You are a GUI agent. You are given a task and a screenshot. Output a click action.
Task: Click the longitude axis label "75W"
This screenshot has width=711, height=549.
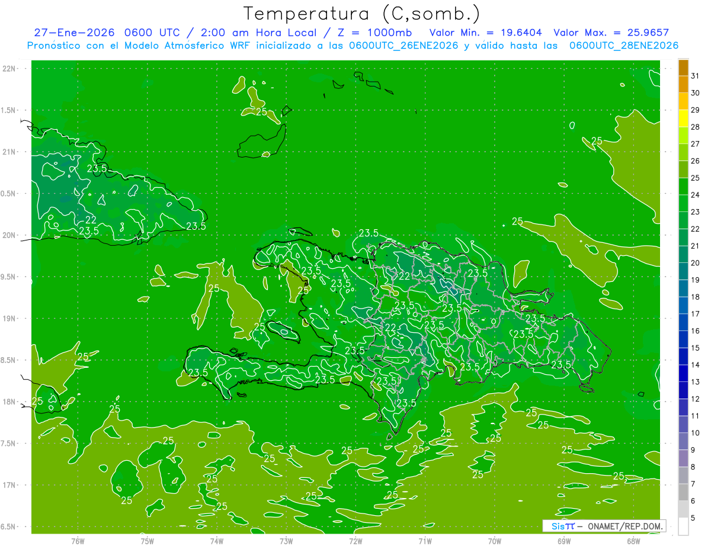(x=147, y=541)
